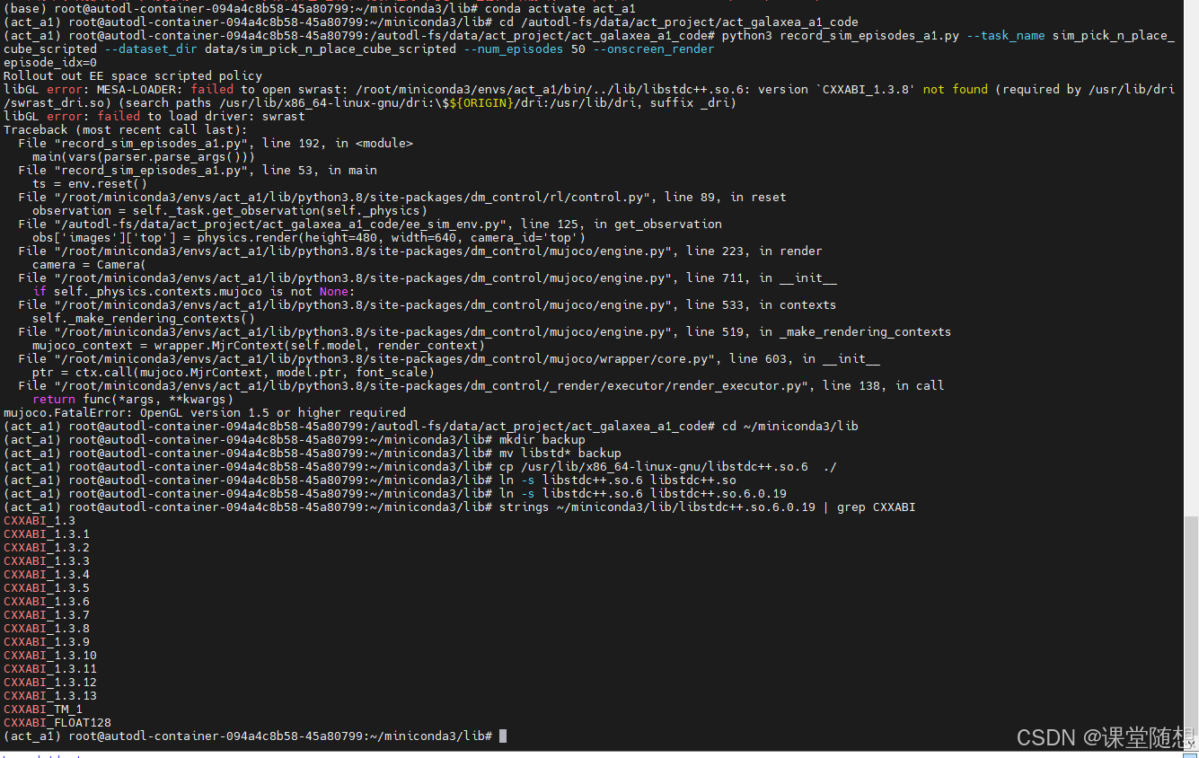Click 'self._make_rendering_contexts()' code line
Image resolution: width=1199 pixels, height=758 pixels.
tap(144, 319)
